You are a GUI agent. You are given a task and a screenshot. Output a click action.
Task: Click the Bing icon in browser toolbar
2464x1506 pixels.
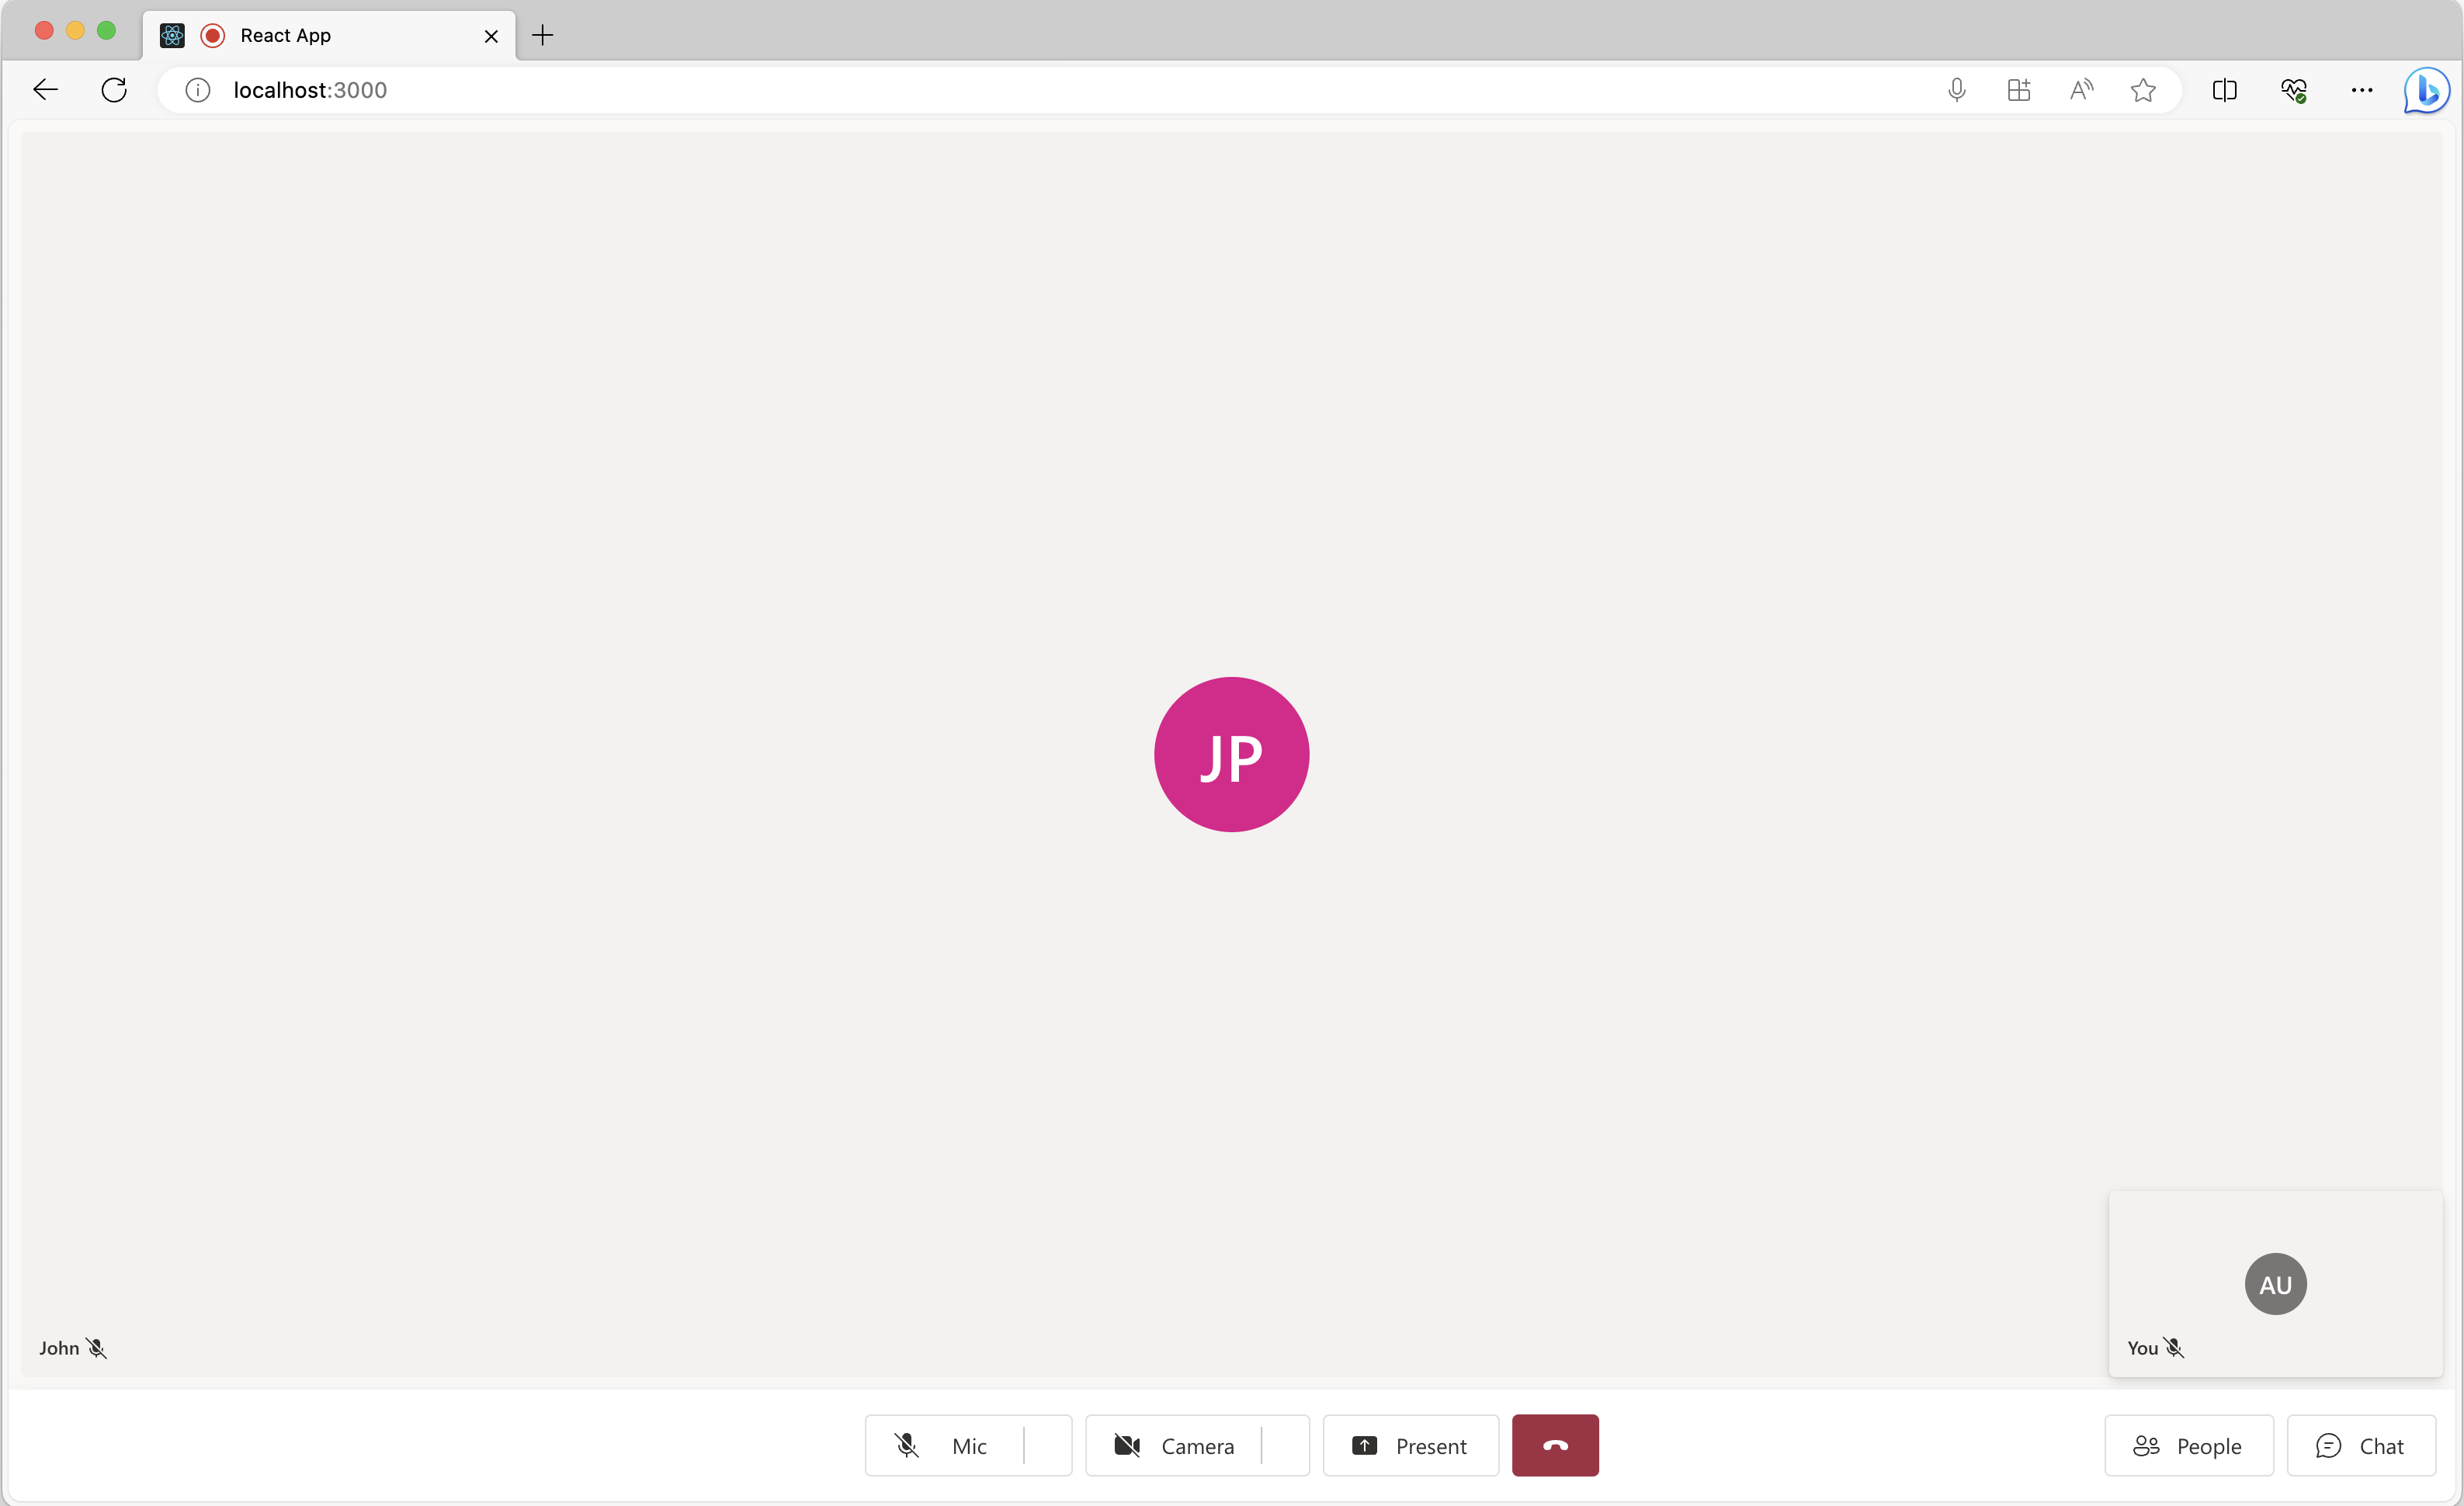2429,90
